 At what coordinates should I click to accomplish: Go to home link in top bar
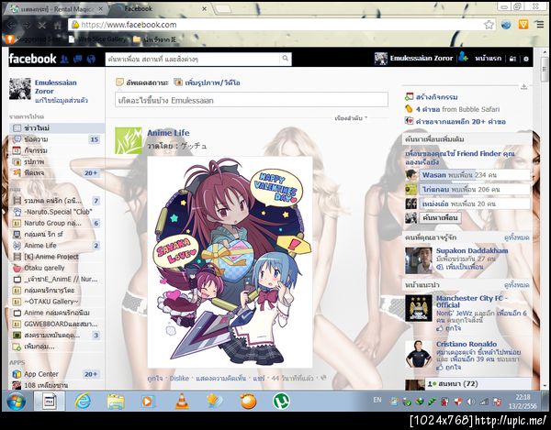click(x=489, y=59)
